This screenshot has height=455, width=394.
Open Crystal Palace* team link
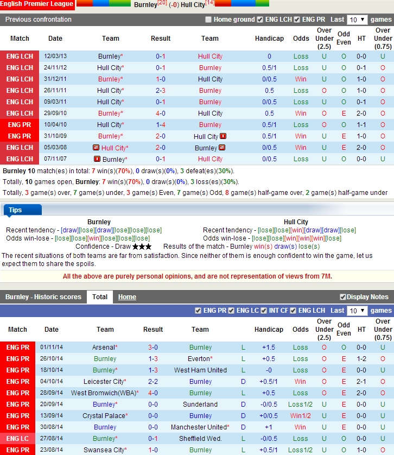click(105, 416)
